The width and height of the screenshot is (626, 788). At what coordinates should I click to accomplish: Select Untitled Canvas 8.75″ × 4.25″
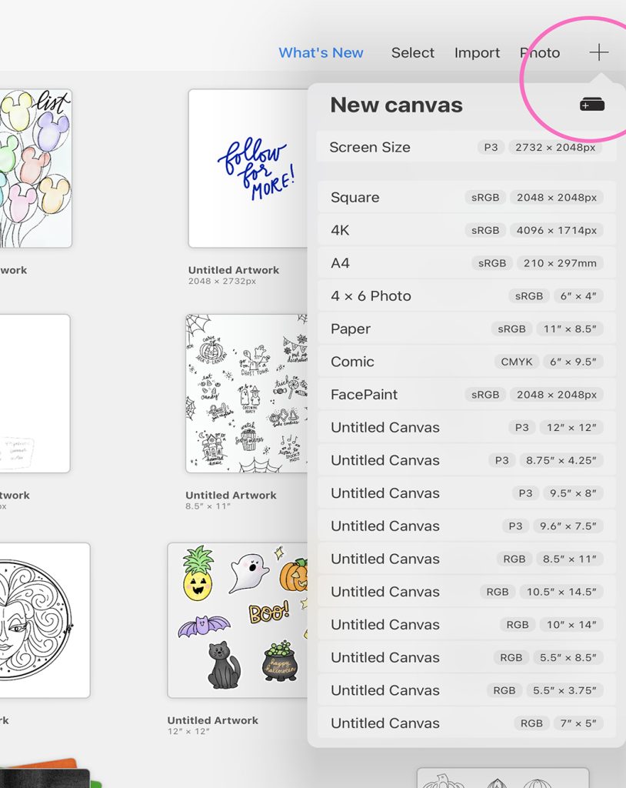coord(466,460)
